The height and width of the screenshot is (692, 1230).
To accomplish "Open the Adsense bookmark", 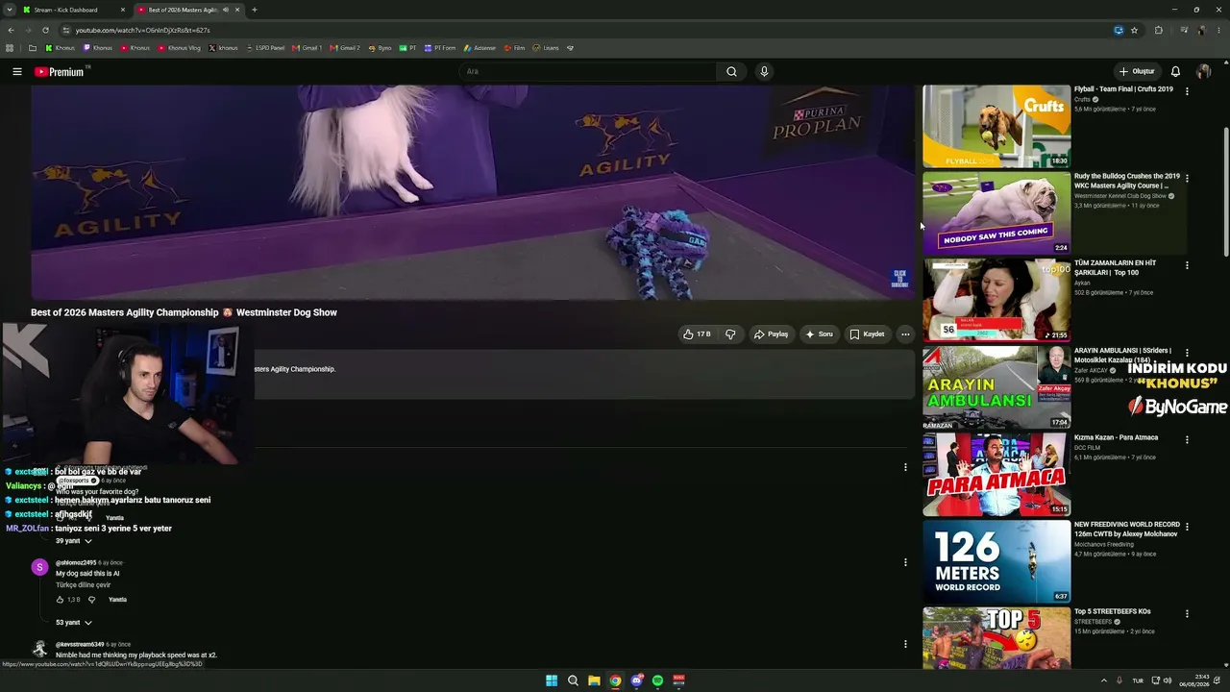I will tap(480, 48).
